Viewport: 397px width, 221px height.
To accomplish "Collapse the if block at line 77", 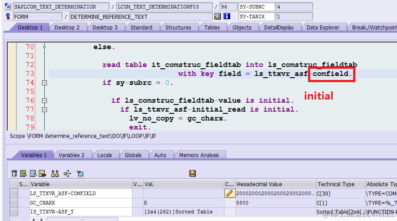I will click(44, 109).
